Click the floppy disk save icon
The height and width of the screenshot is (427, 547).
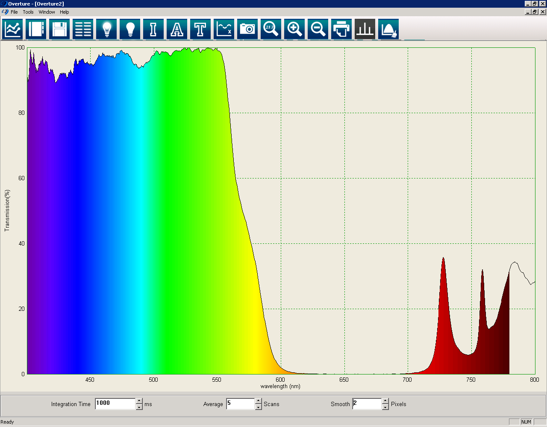coord(59,29)
